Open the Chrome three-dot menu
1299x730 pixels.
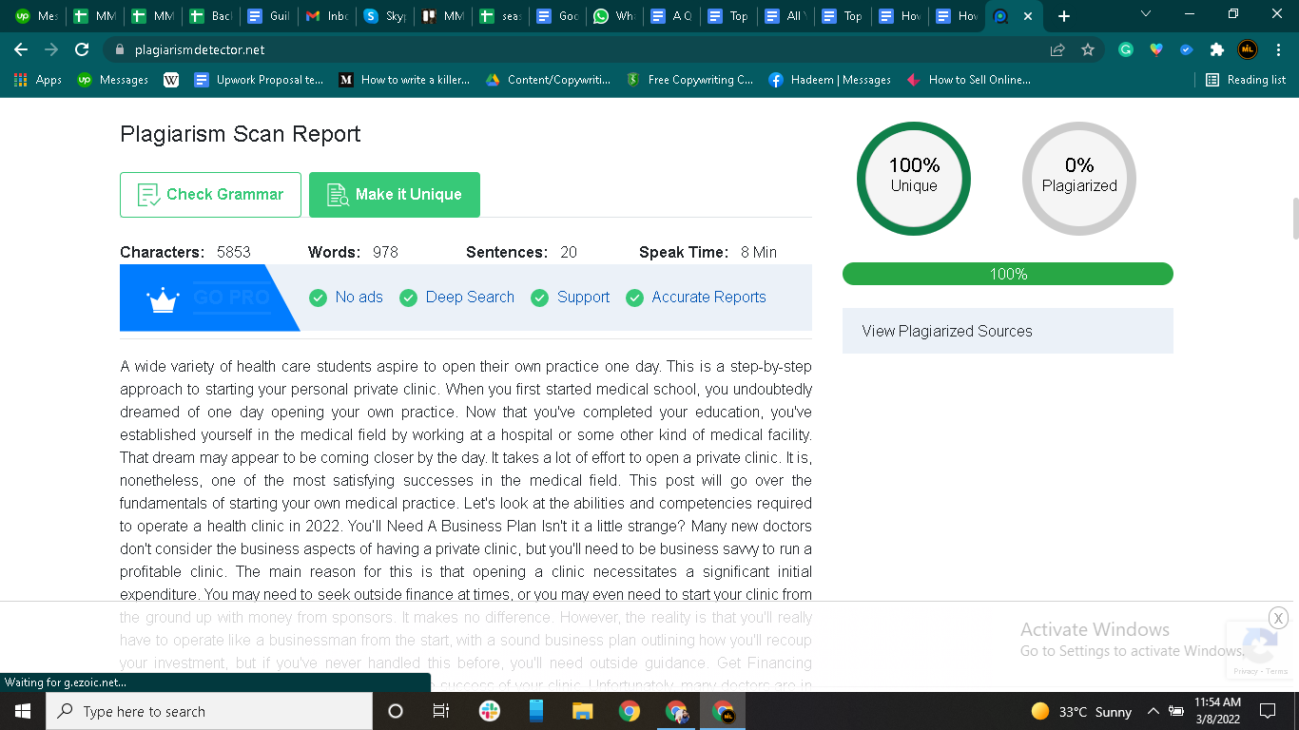[x=1277, y=49]
